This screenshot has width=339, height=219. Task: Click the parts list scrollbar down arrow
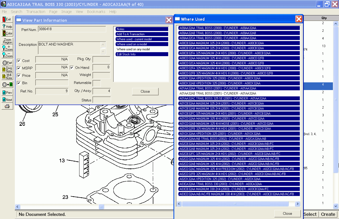[336, 206]
